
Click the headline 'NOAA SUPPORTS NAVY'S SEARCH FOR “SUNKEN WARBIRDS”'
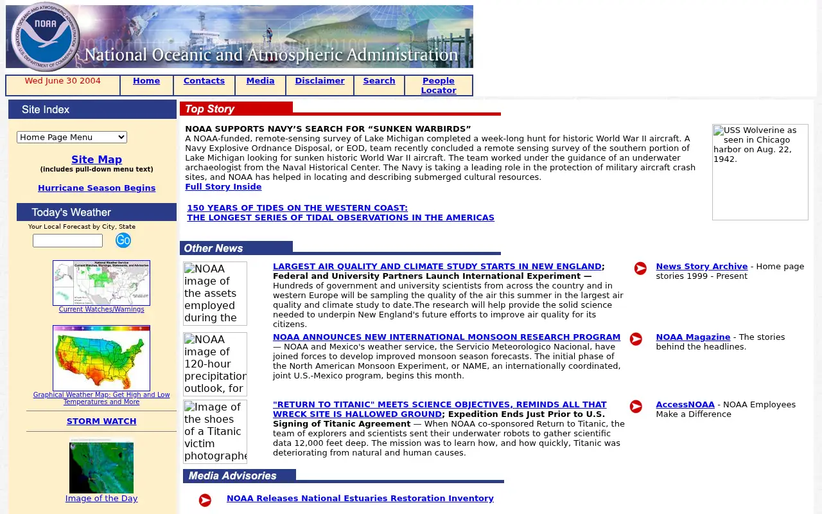[328, 129]
